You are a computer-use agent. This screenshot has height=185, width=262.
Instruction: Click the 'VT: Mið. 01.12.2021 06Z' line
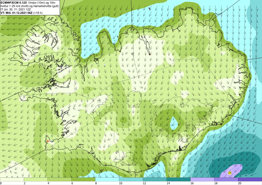[17, 13]
